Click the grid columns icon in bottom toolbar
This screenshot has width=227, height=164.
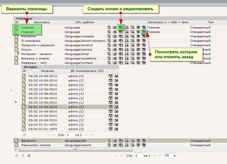29,156
